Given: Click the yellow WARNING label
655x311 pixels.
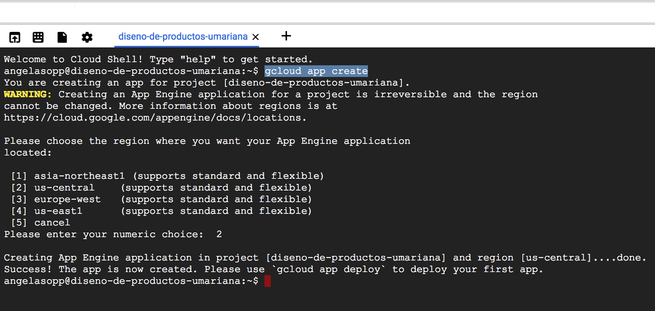Looking at the screenshot, I should tap(27, 95).
